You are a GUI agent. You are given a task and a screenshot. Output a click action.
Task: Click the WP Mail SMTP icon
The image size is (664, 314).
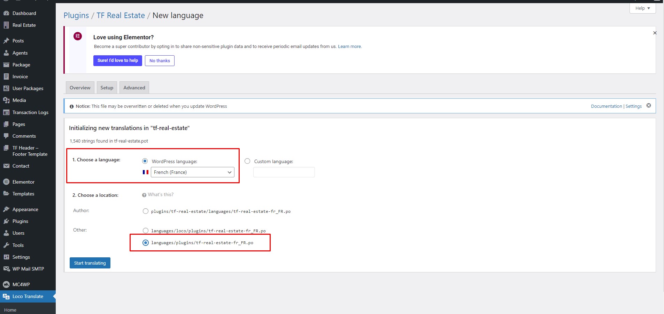(6, 269)
